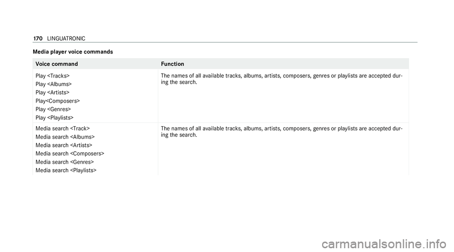This screenshot has width=454, height=252.
Task: Select 'Media search <Albums>' entry
Action: click(65, 137)
